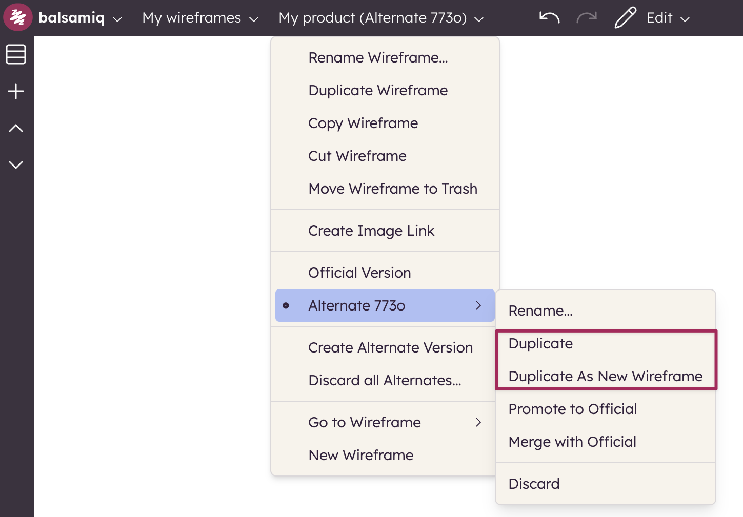Open the My wireframes dropdown
The height and width of the screenshot is (517, 743).
200,18
